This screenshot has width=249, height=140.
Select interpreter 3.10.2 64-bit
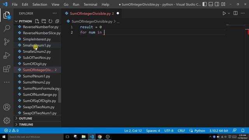[x=219, y=131]
